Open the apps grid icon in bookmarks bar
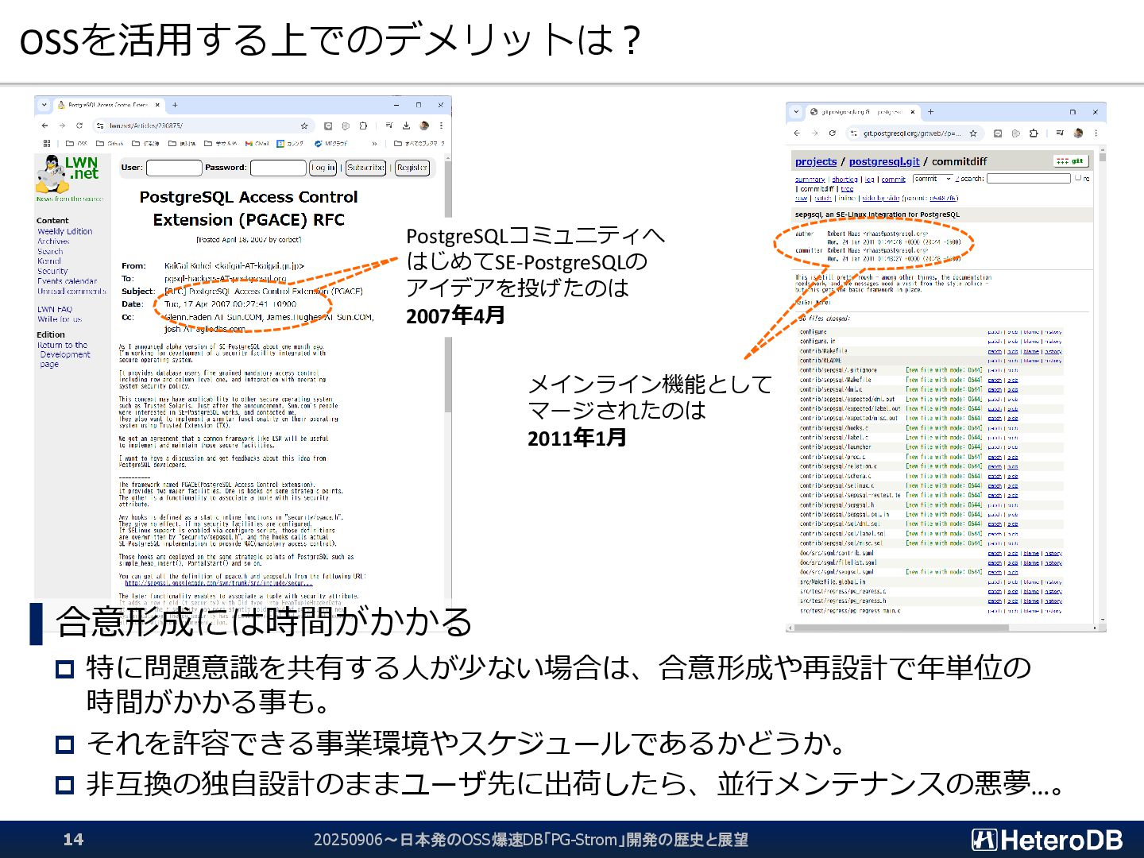Viewport: 1144px width, 858px height. pyautogui.click(x=47, y=144)
